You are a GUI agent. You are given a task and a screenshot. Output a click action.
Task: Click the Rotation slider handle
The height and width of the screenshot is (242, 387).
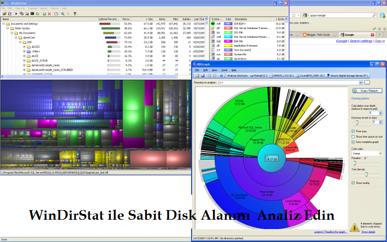click(355, 163)
